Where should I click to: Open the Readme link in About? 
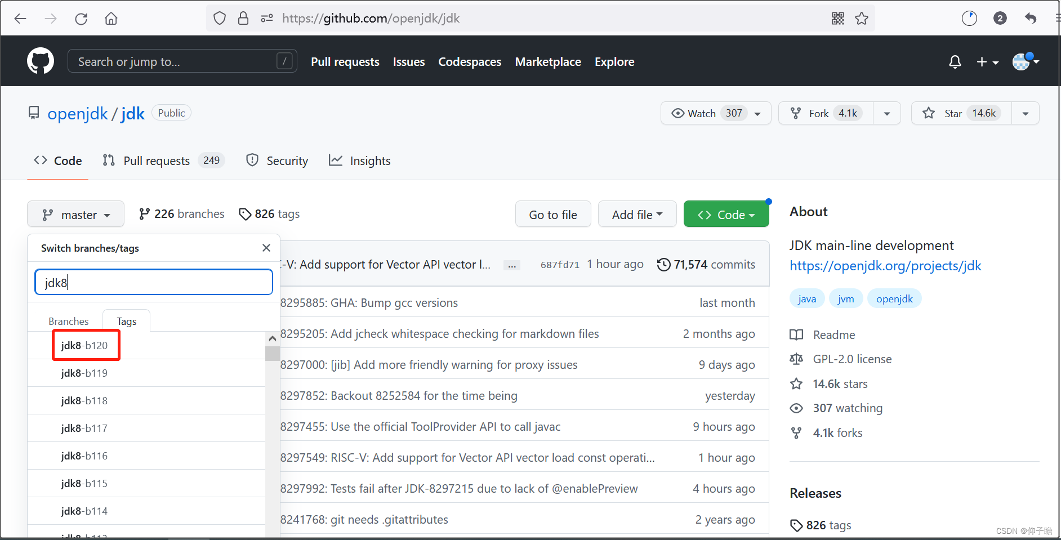(x=822, y=334)
